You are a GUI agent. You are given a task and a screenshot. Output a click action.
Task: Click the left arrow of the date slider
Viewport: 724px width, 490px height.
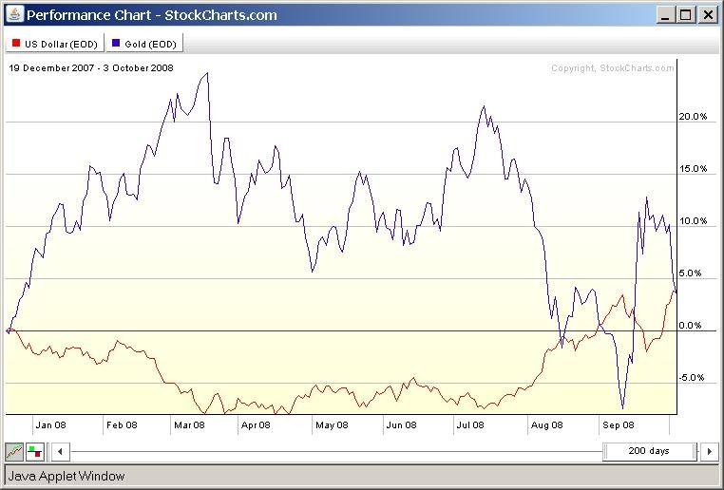click(60, 451)
